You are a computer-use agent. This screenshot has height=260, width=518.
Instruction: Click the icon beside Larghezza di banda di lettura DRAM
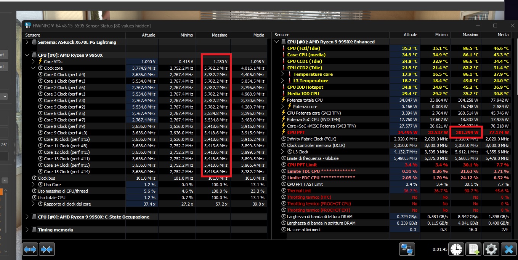283,217
